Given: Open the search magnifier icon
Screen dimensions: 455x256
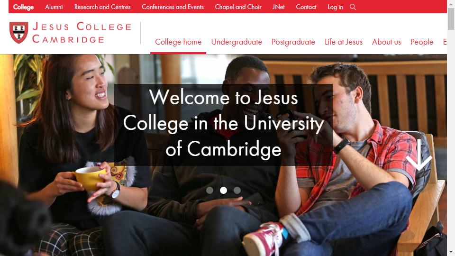Looking at the screenshot, I should click(353, 7).
